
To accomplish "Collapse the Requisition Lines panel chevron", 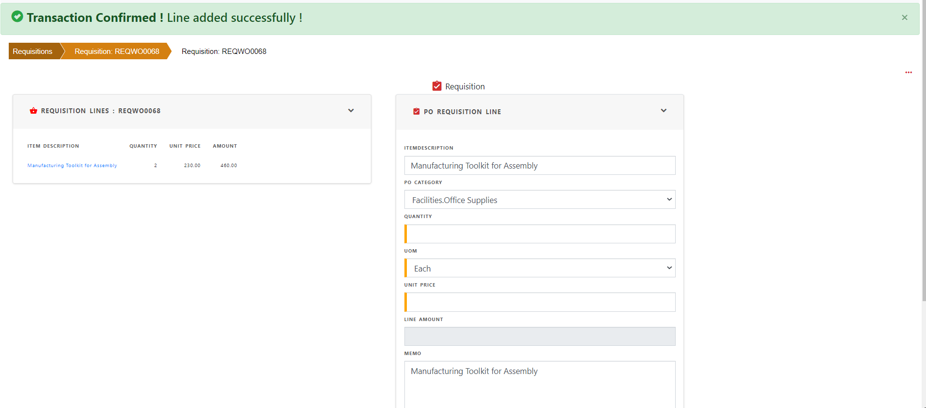I will pyautogui.click(x=351, y=111).
